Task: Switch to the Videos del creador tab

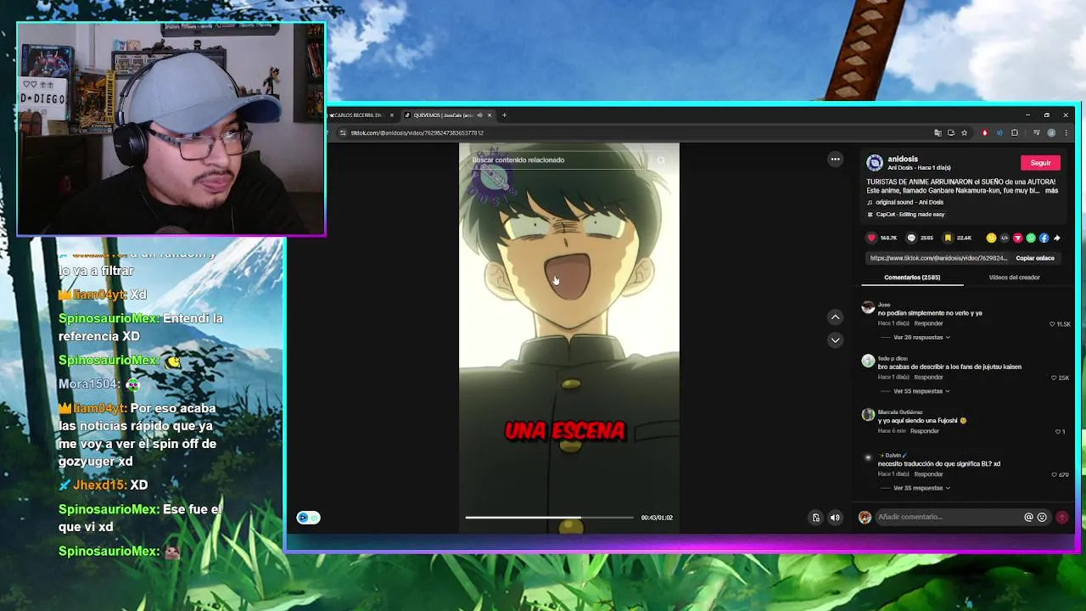Action: point(1014,277)
